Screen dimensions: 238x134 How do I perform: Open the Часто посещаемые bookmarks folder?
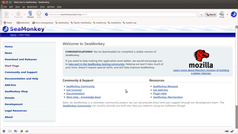coord(43,23)
